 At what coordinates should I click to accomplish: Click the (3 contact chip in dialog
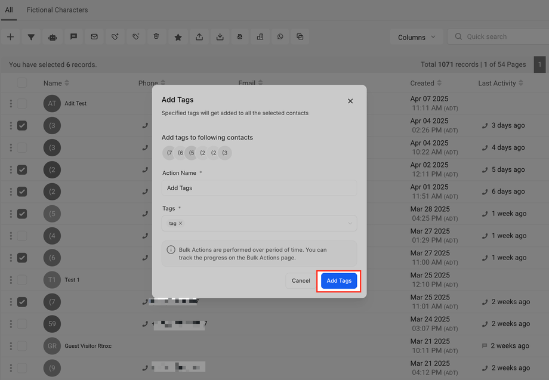[x=225, y=153]
